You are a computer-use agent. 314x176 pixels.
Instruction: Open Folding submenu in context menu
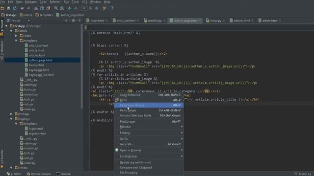(x=149, y=132)
